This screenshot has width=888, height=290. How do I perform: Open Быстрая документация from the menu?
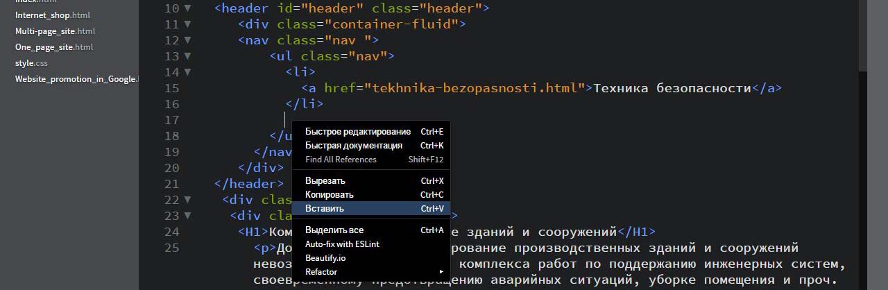354,145
